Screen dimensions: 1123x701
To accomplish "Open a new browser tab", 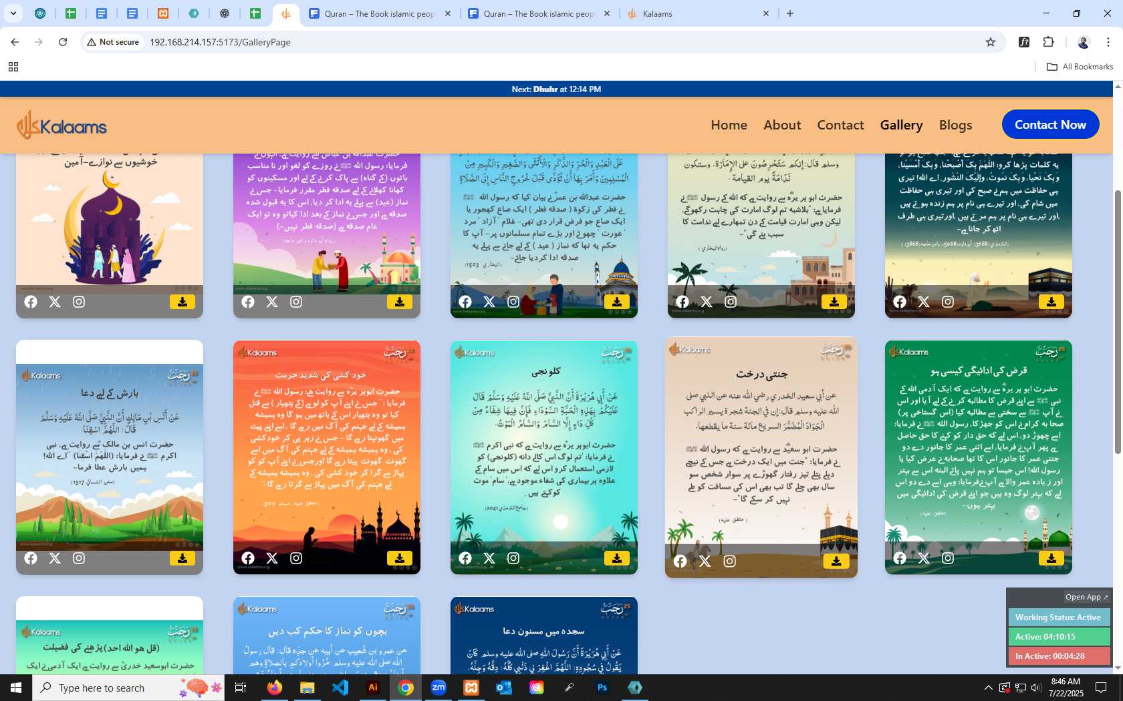I will coord(790,13).
